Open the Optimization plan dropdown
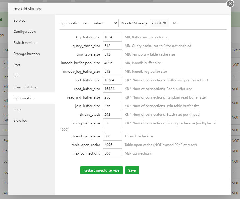240x199 pixels. (105, 23)
